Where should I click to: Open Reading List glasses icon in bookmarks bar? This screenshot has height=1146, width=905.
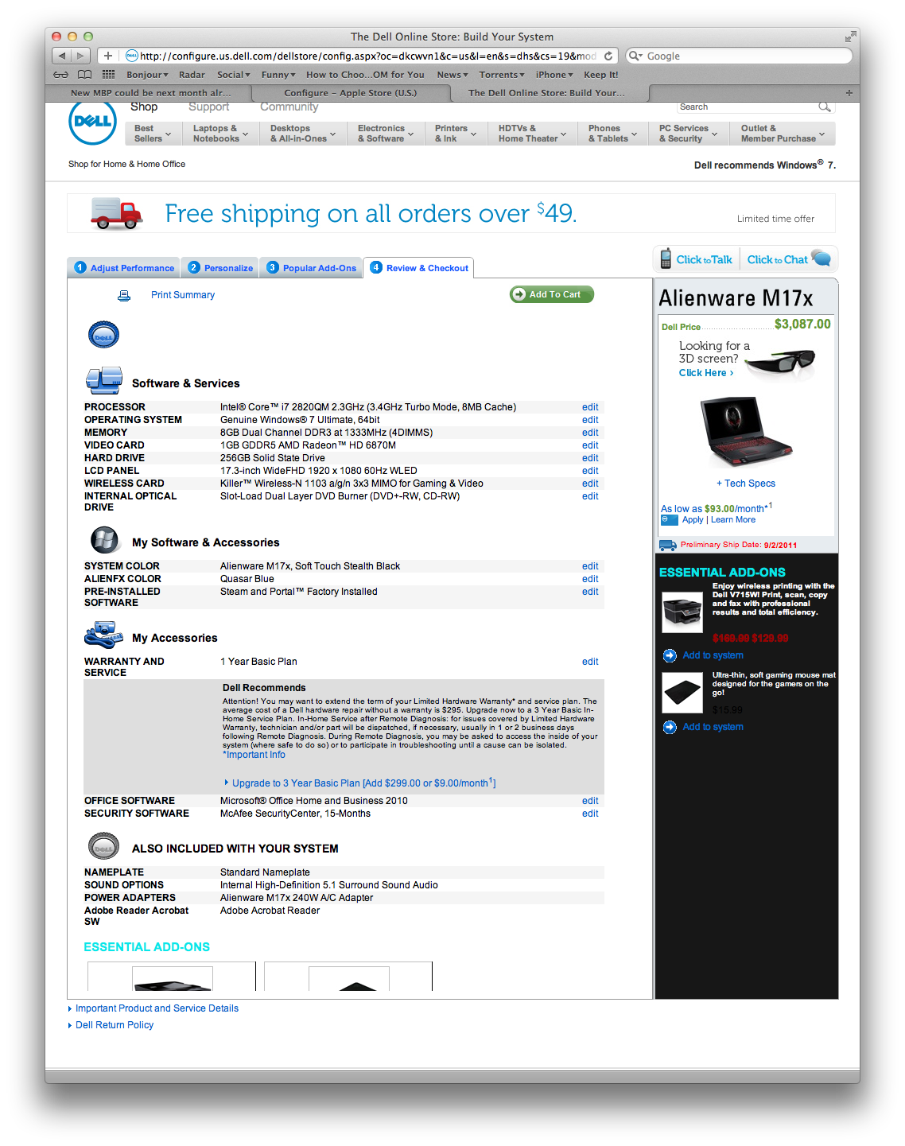[x=60, y=75]
